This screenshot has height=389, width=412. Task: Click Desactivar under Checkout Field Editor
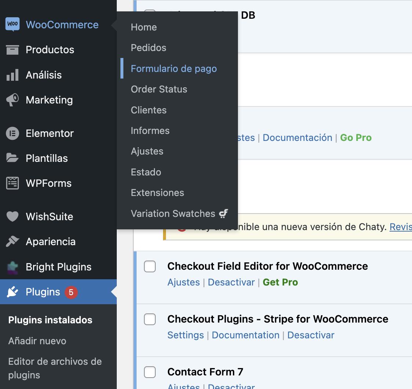point(231,282)
